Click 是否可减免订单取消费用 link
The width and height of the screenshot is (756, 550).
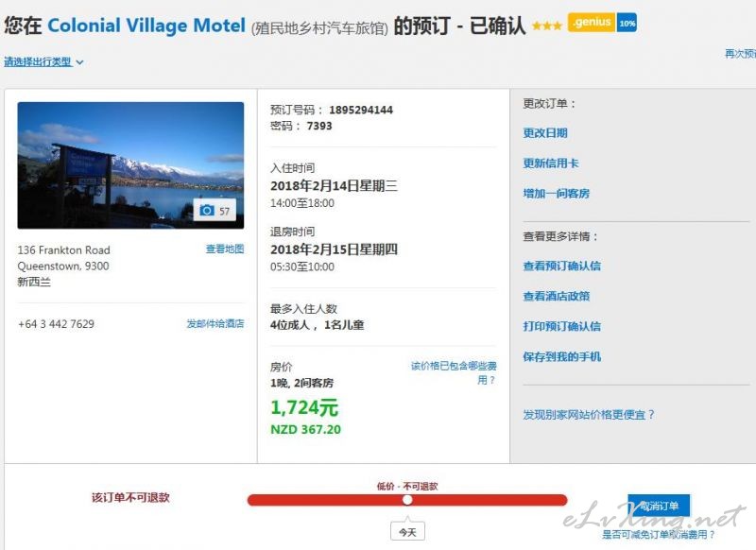659,534
